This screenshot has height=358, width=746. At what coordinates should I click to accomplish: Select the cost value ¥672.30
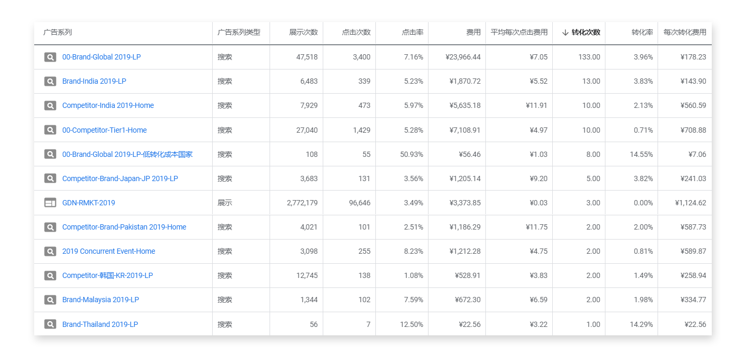[x=468, y=300]
